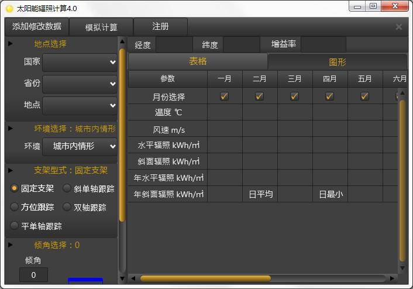Click the 年斜面辐照 kWh/㎡ row label

pyautogui.click(x=168, y=194)
